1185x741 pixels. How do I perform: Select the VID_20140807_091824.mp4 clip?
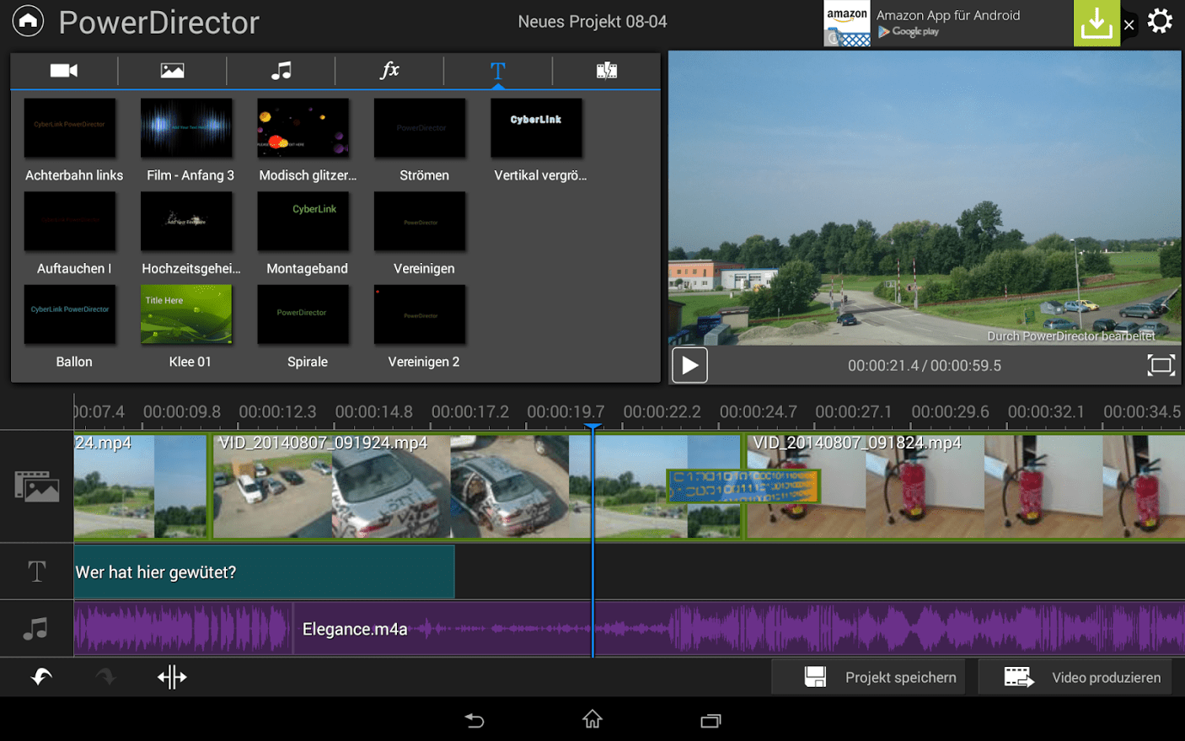click(966, 486)
